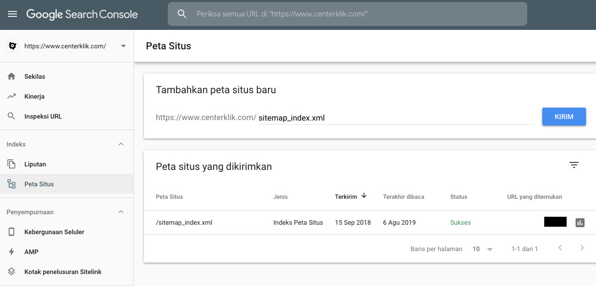Click the Baris per halaman label
The height and width of the screenshot is (286, 596).
(x=436, y=249)
